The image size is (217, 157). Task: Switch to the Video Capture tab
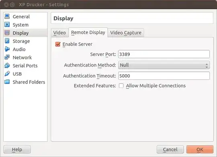point(126,33)
